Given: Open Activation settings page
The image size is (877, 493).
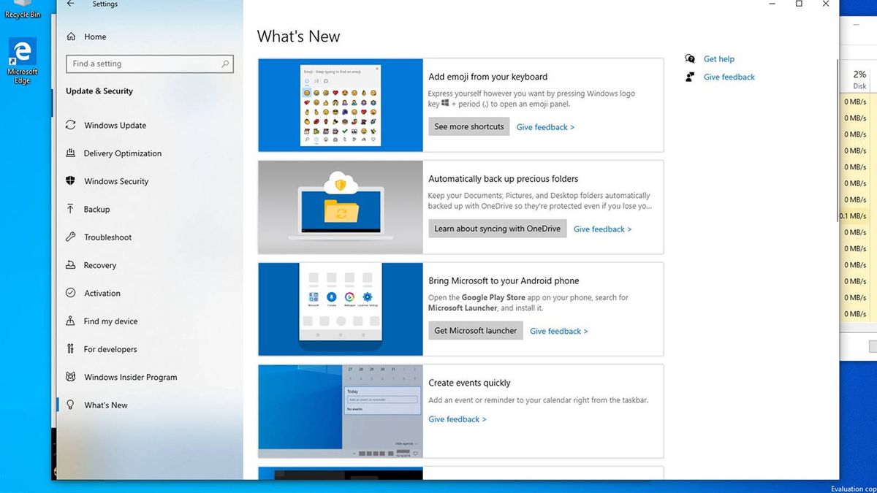Looking at the screenshot, I should (x=102, y=294).
